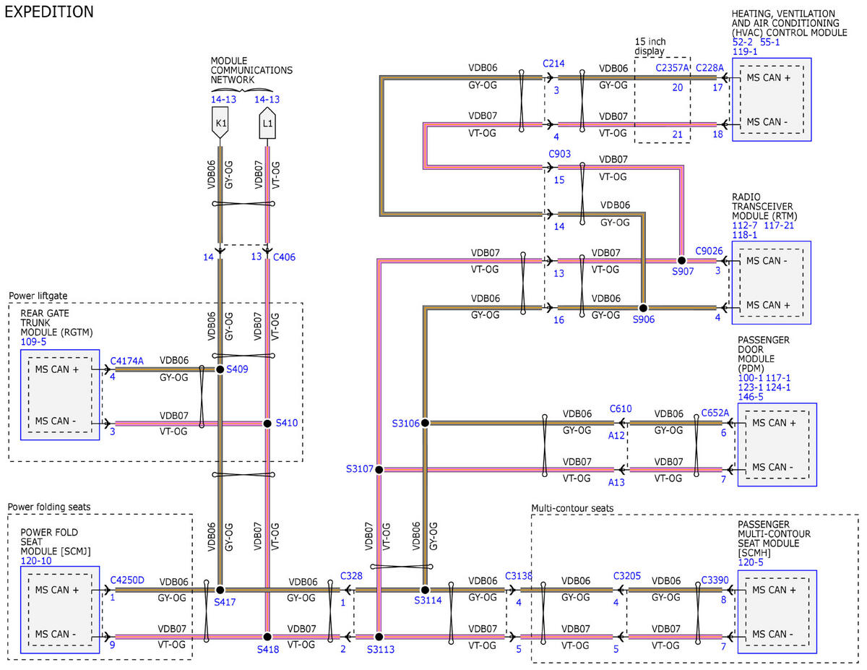867x670 pixels.
Task: Select connector label C328
Action: tap(352, 576)
